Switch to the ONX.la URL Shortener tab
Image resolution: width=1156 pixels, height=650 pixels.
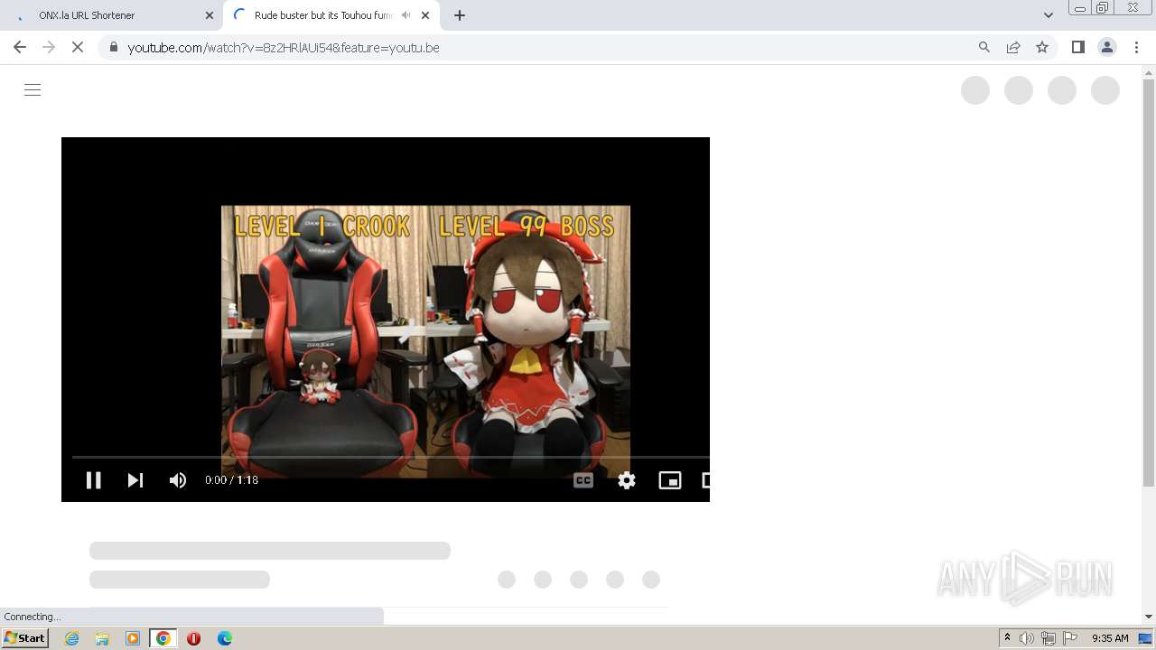tap(113, 15)
